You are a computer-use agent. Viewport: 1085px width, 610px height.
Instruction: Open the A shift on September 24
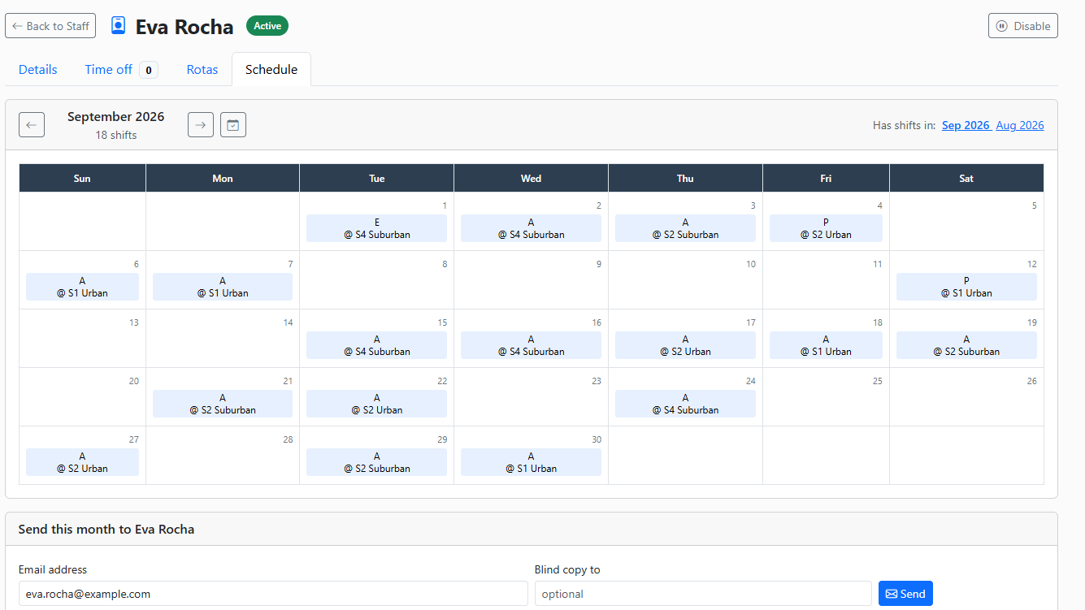click(686, 404)
